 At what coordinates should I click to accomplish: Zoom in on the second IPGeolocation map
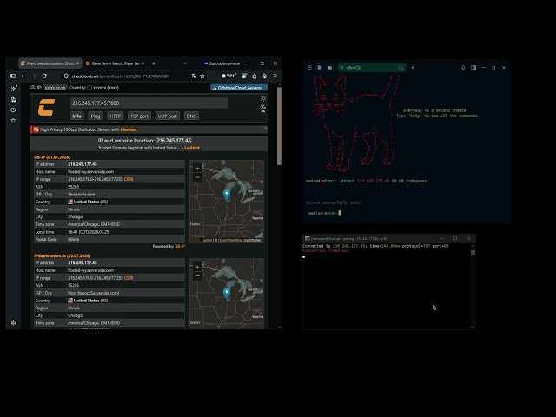tap(197, 267)
